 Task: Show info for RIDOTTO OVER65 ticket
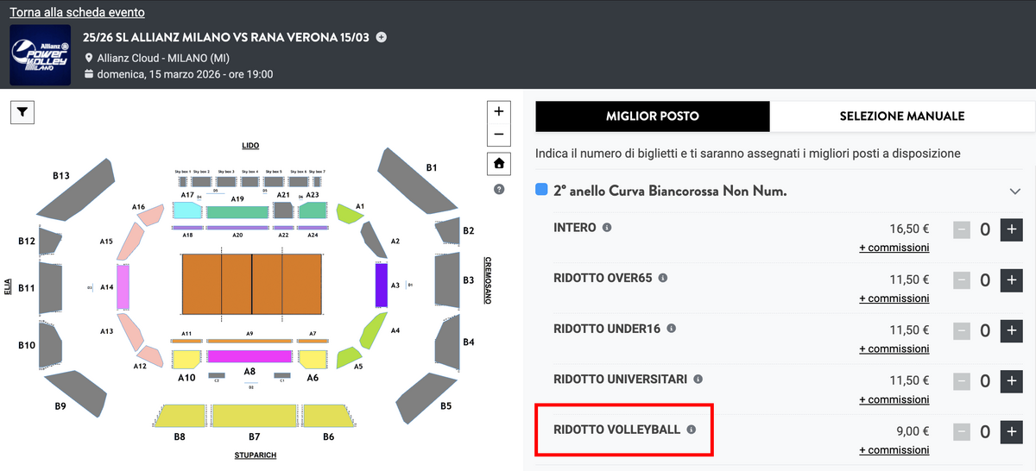(663, 278)
